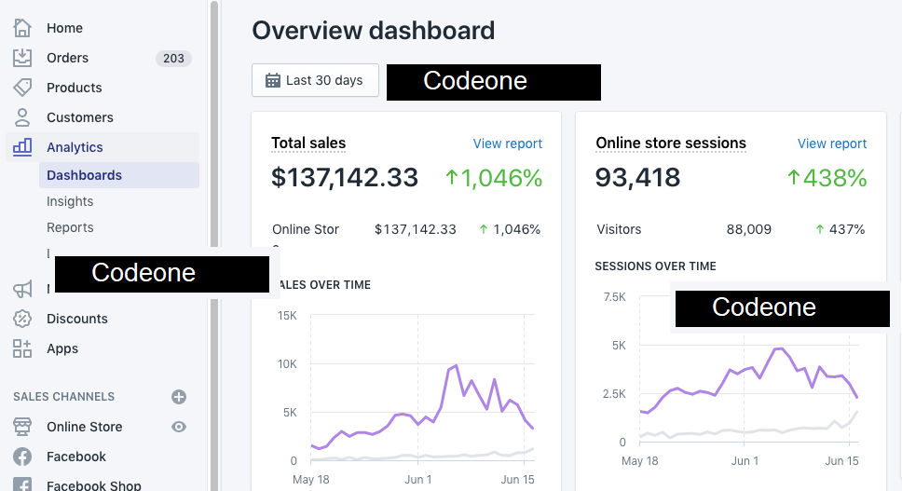Click the Analytics bar chart icon
Viewport: 902px width, 491px height.
pos(22,147)
